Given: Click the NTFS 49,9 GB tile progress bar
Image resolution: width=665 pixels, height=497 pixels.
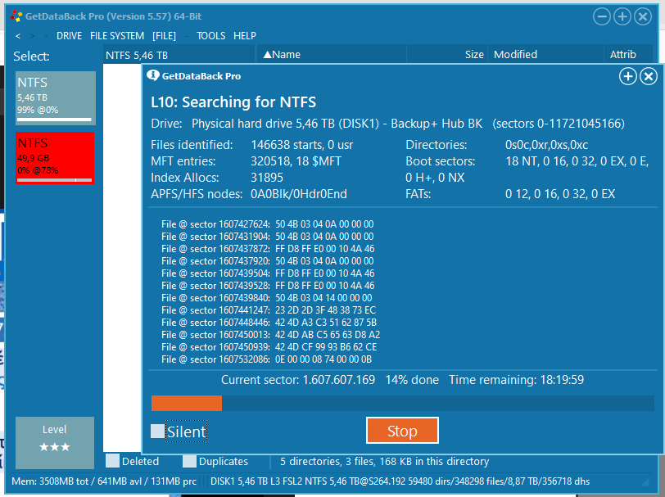Looking at the screenshot, I should (x=54, y=180).
